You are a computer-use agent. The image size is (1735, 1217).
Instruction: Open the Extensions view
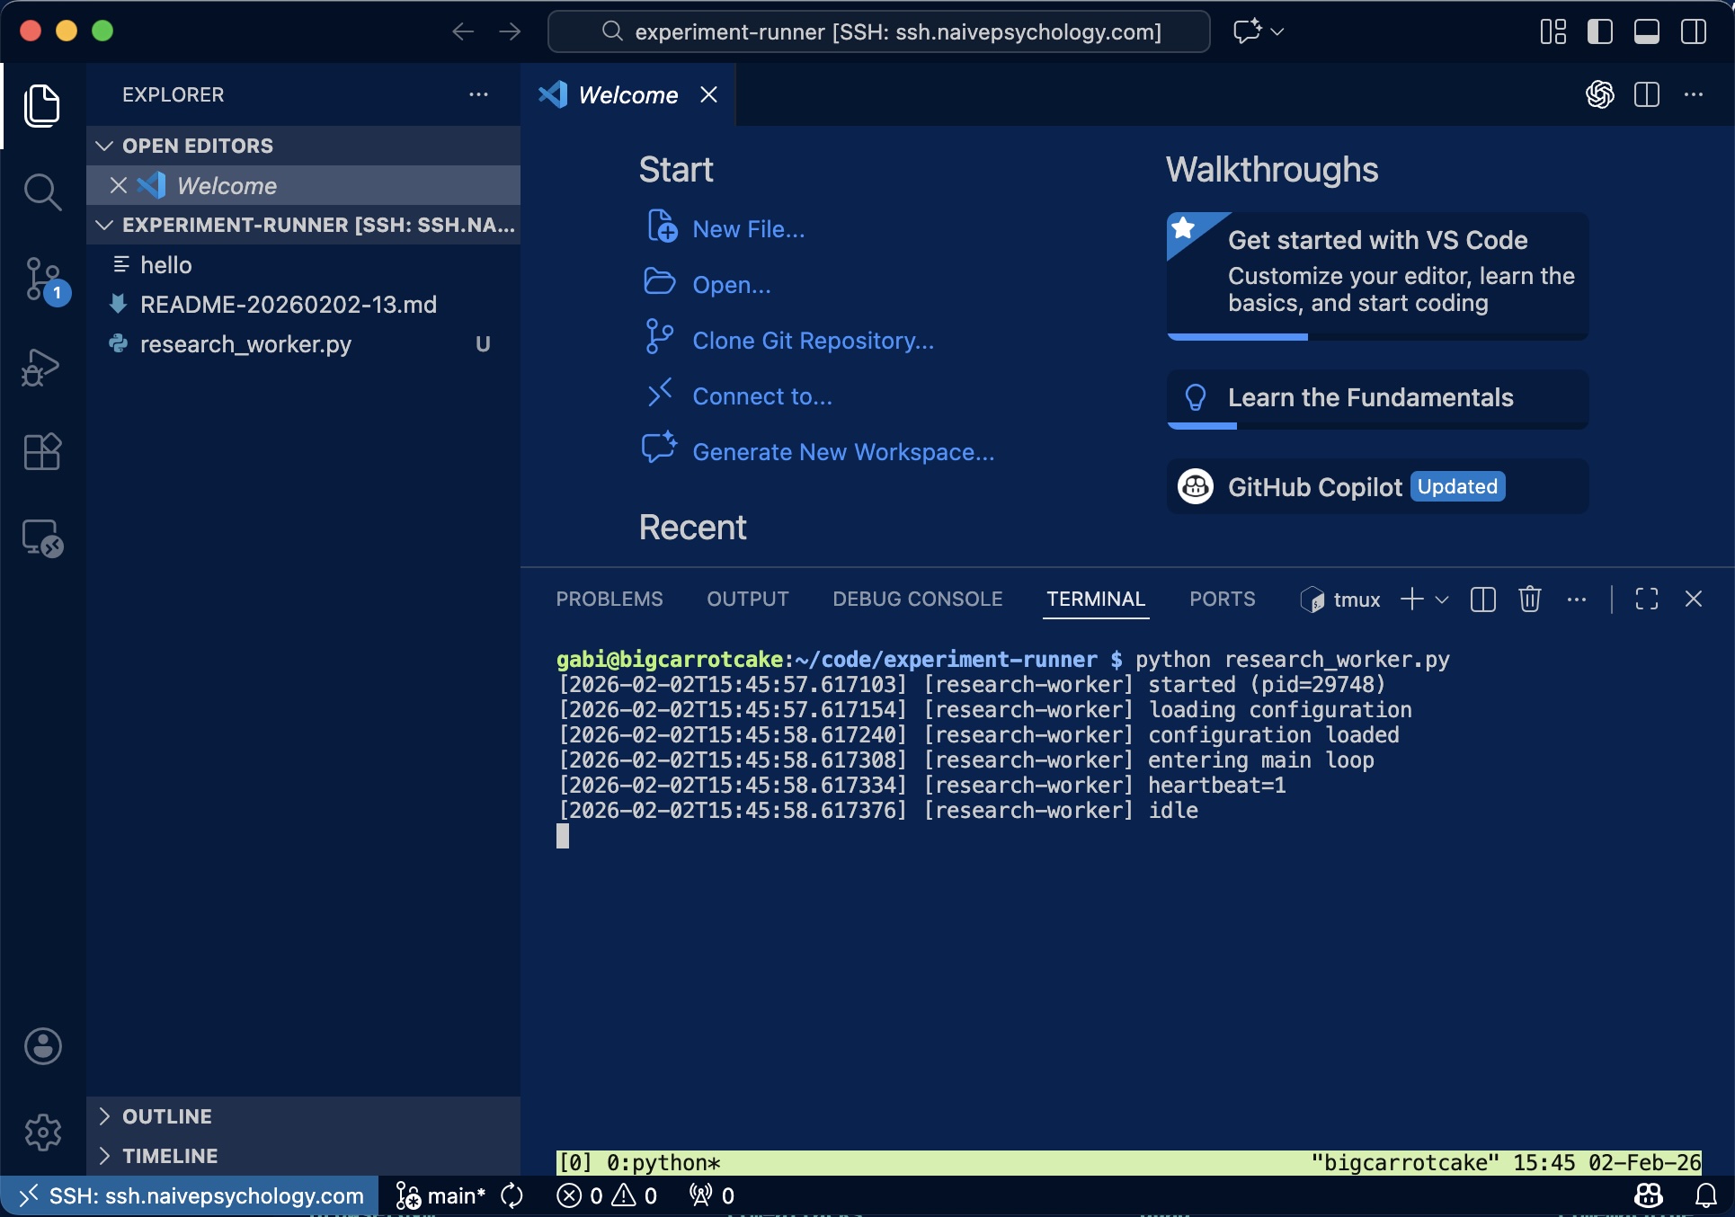point(42,452)
